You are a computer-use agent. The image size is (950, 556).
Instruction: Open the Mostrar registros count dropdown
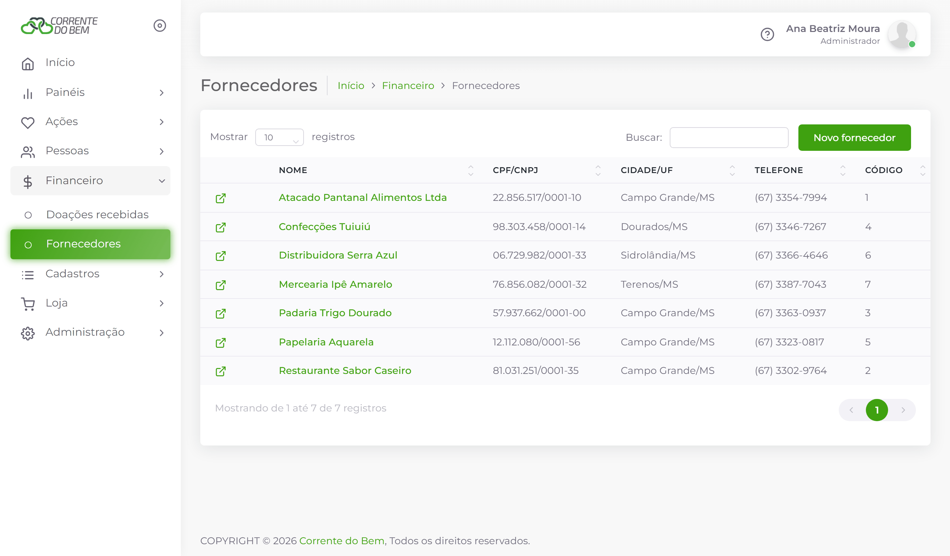279,137
